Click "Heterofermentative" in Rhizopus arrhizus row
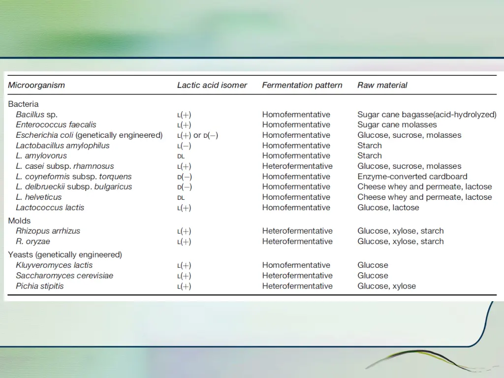This screenshot has width=504, height=378. point(297,231)
